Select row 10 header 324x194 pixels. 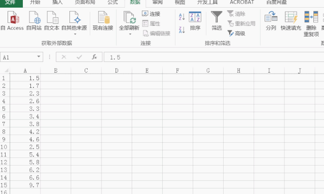tap(5, 147)
